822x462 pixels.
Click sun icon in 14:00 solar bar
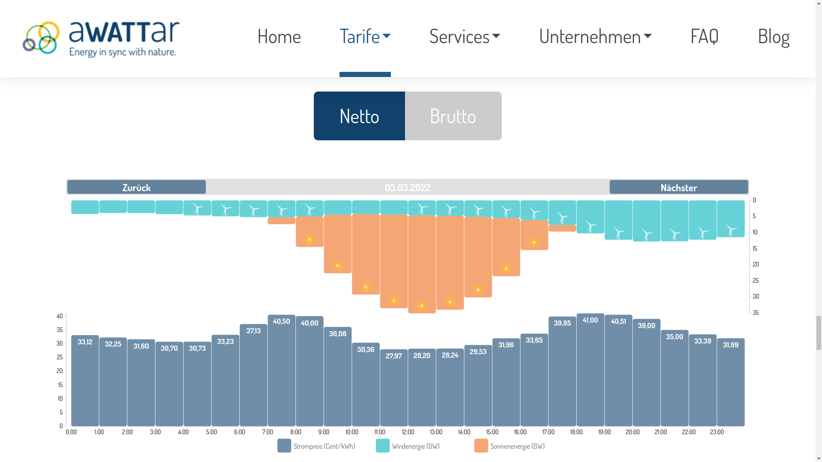[x=478, y=290]
